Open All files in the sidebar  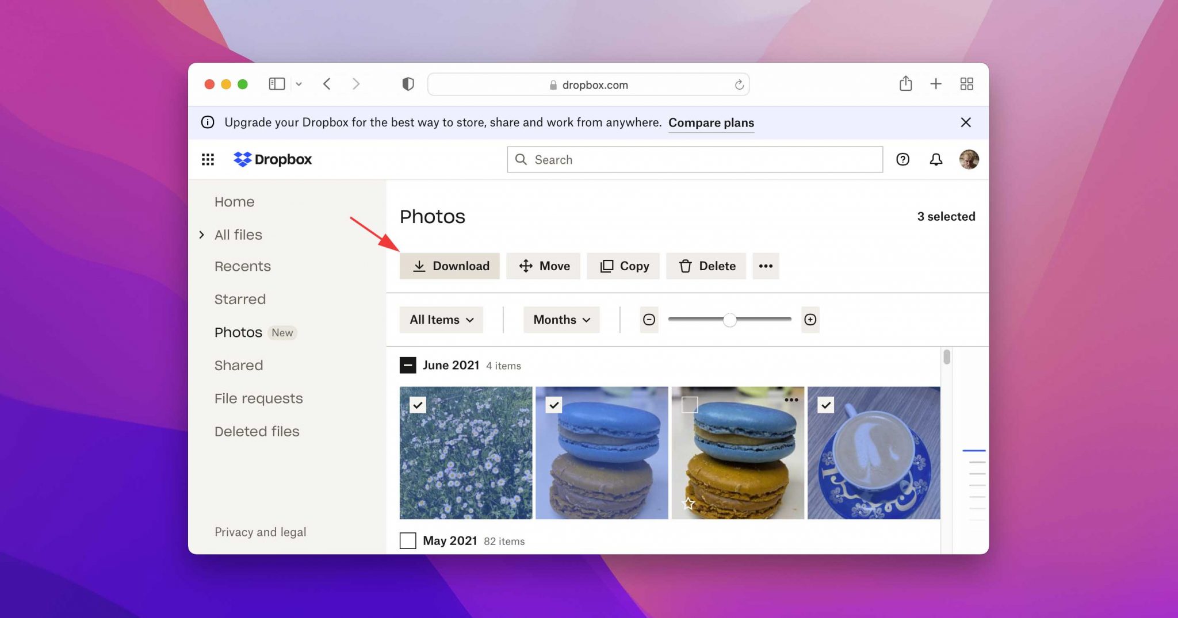pyautogui.click(x=238, y=235)
